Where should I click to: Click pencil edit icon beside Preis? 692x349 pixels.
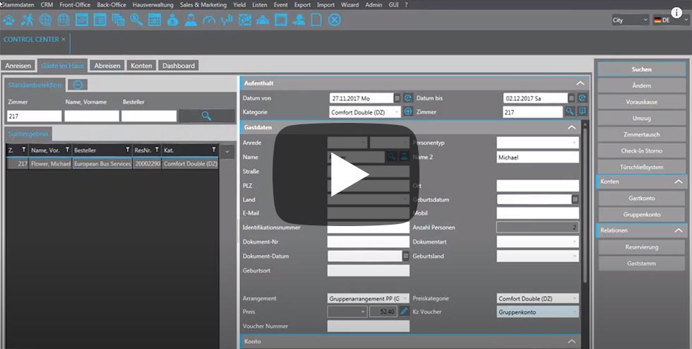(404, 312)
